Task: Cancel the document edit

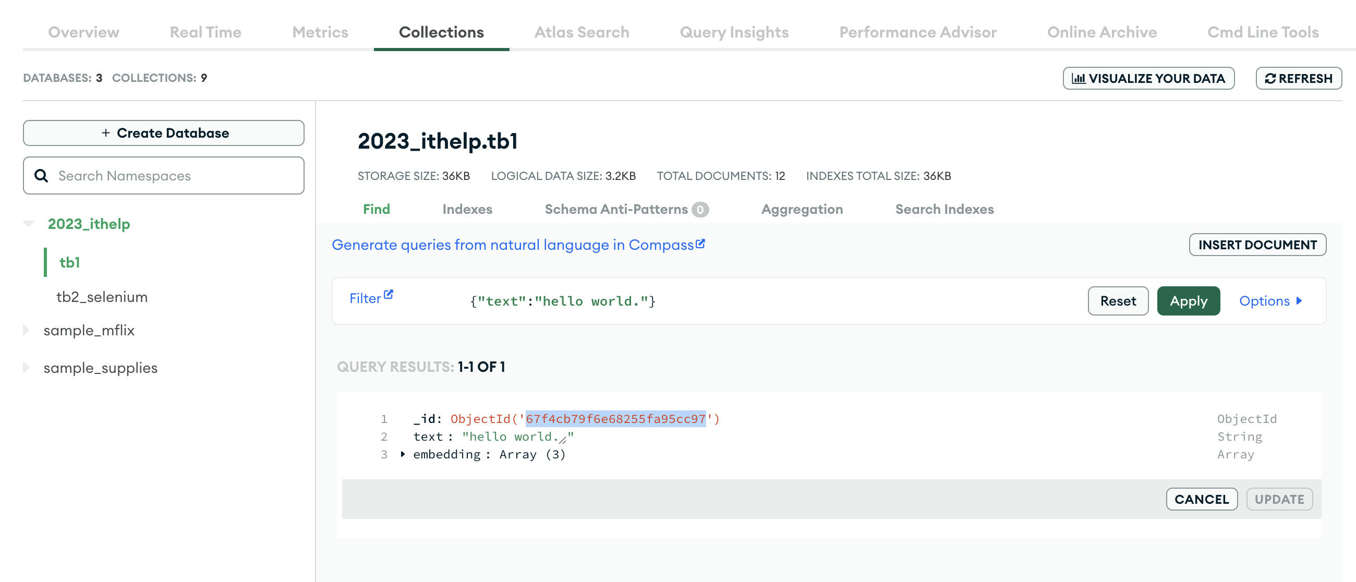Action: click(1201, 499)
